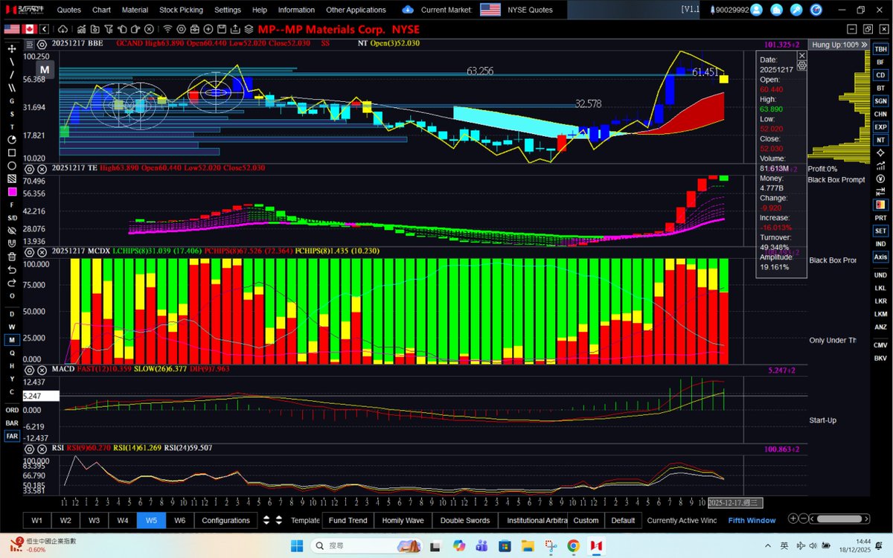Click the redo arrow icon
The width and height of the screenshot is (893, 558).
[x=12, y=283]
